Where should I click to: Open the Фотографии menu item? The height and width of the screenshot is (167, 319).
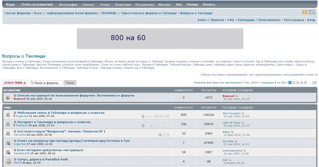tap(68, 5)
